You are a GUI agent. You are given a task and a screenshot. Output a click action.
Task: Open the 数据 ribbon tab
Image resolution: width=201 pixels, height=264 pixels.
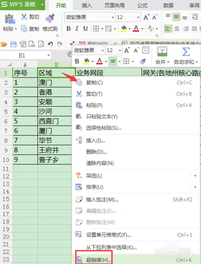(168, 5)
